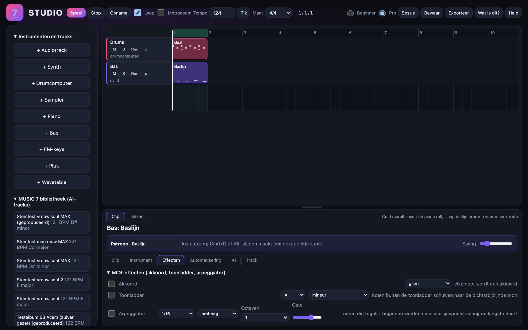Open the Akkoord type dropdown showing geen
Screen dimensions: 528x330
click(x=428, y=283)
